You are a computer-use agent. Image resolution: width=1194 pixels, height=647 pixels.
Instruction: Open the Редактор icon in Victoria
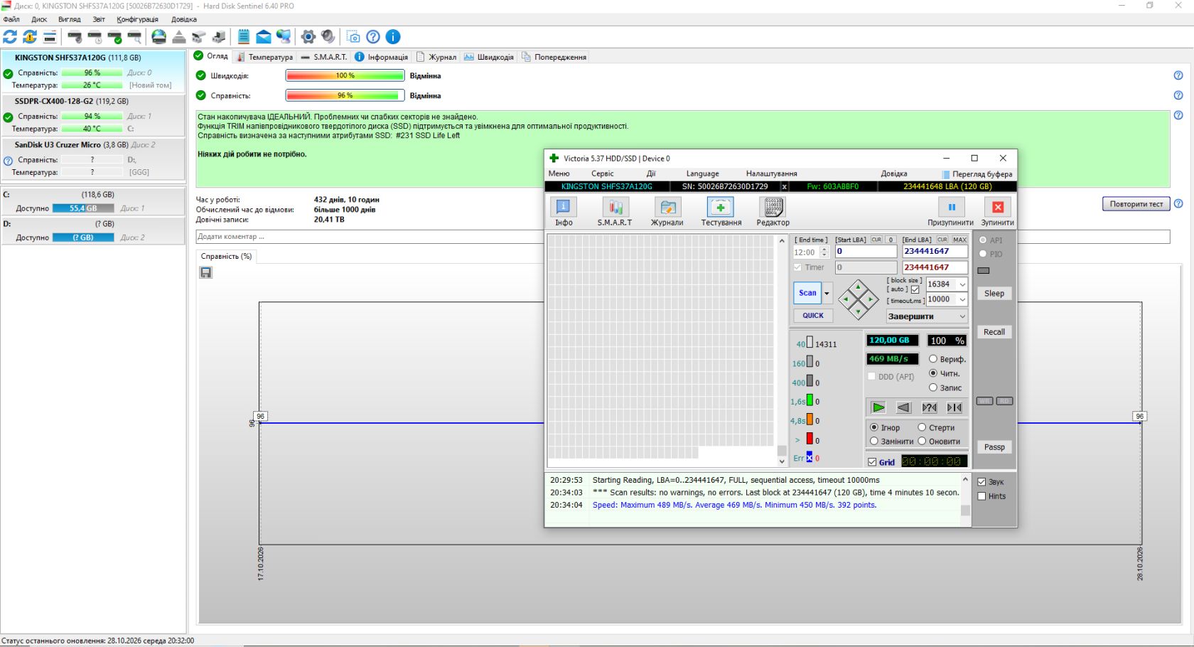click(x=773, y=207)
